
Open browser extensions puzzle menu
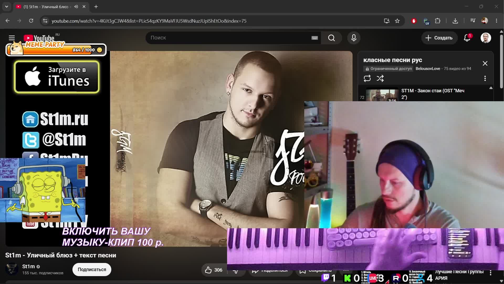coord(438,21)
